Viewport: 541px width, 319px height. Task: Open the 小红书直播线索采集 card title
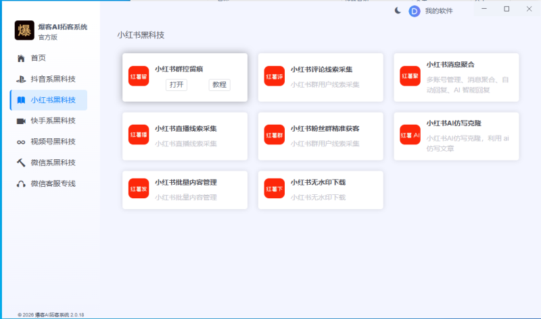pyautogui.click(x=185, y=129)
